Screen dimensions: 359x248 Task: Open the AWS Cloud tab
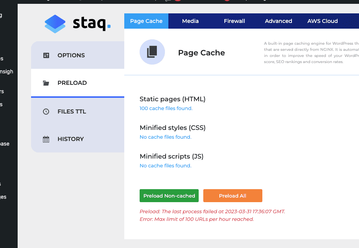point(323,21)
